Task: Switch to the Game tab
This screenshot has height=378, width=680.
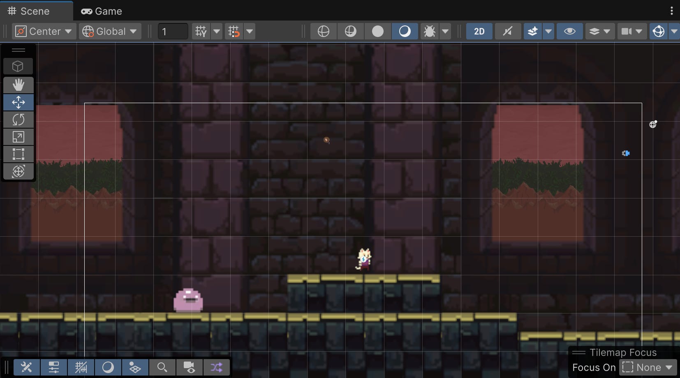Action: point(101,11)
